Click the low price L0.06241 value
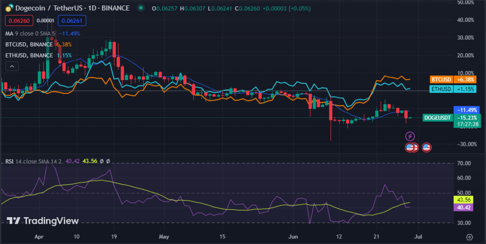The width and height of the screenshot is (486, 244). (220, 9)
